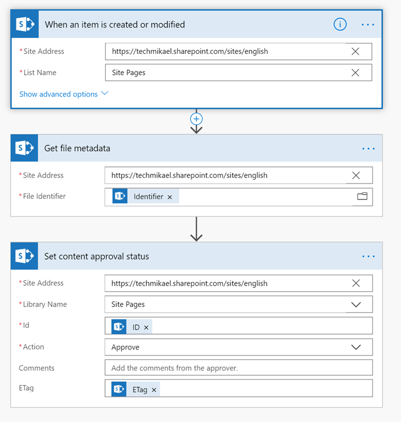Click the trigger card Site Address field
Screen dimensions: 401x422
pos(239,52)
